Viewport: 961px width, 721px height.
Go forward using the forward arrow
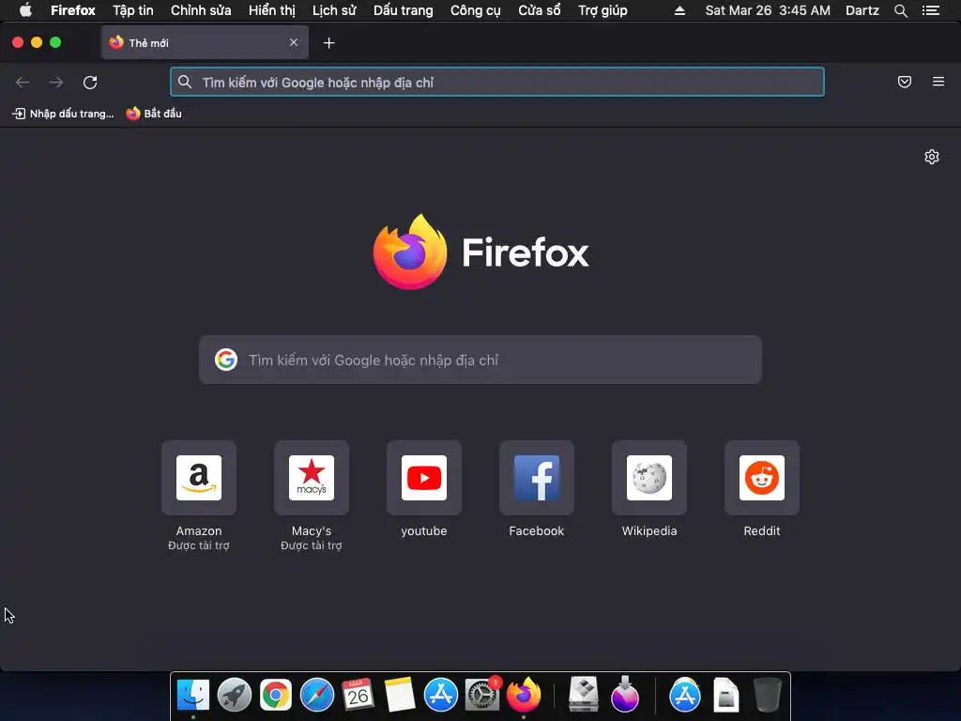[56, 83]
